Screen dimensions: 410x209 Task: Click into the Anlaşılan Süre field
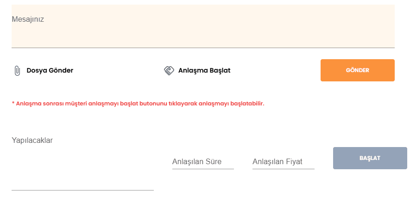pos(203,162)
